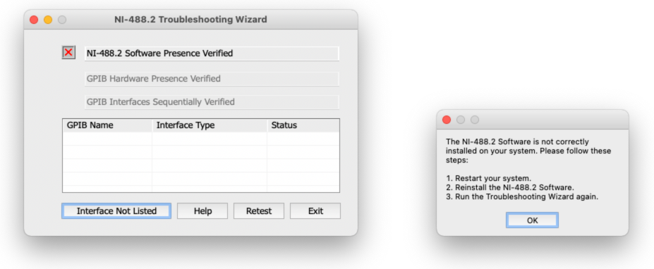The width and height of the screenshot is (654, 269).
Task: Click the GPIB Name column header
Action: coord(108,125)
